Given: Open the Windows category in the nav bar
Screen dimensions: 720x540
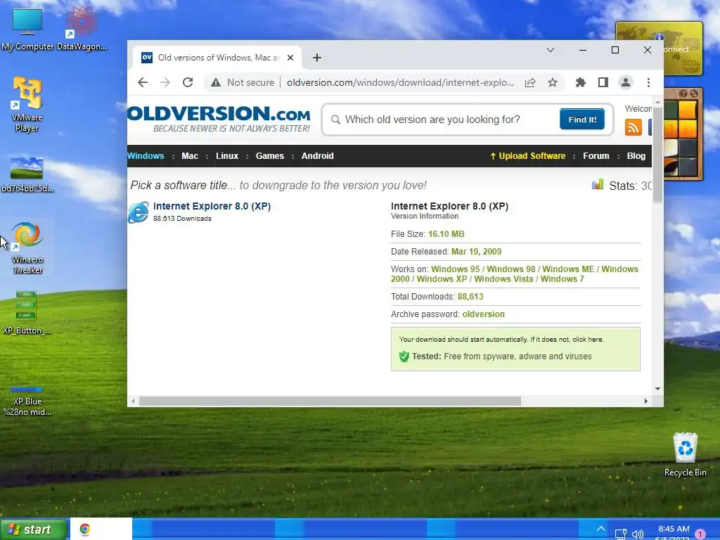Looking at the screenshot, I should click(146, 156).
